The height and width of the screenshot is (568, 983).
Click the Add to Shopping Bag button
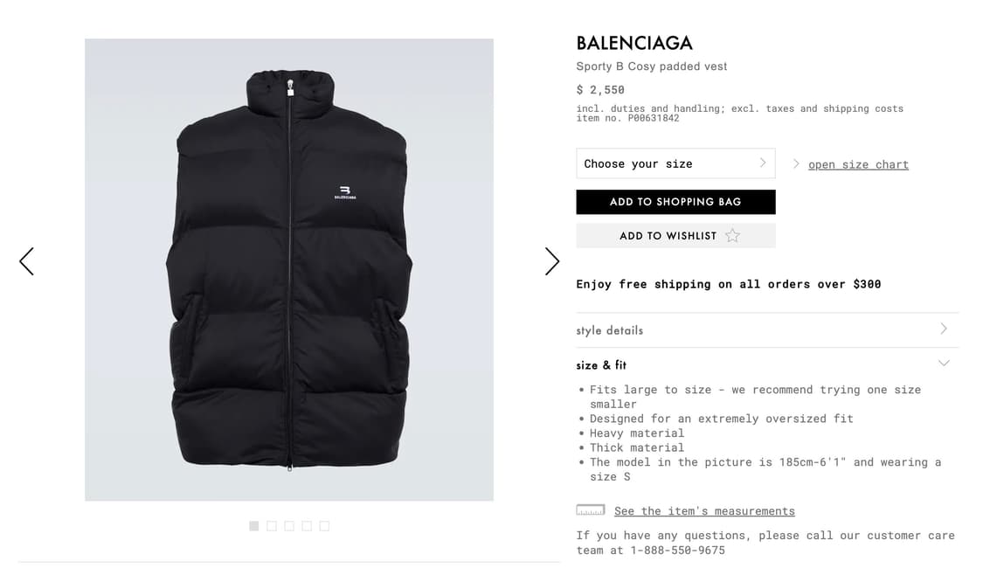click(x=675, y=202)
